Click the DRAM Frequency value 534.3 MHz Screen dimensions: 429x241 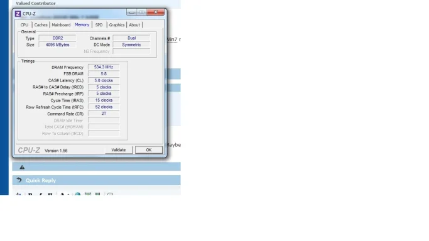104,67
